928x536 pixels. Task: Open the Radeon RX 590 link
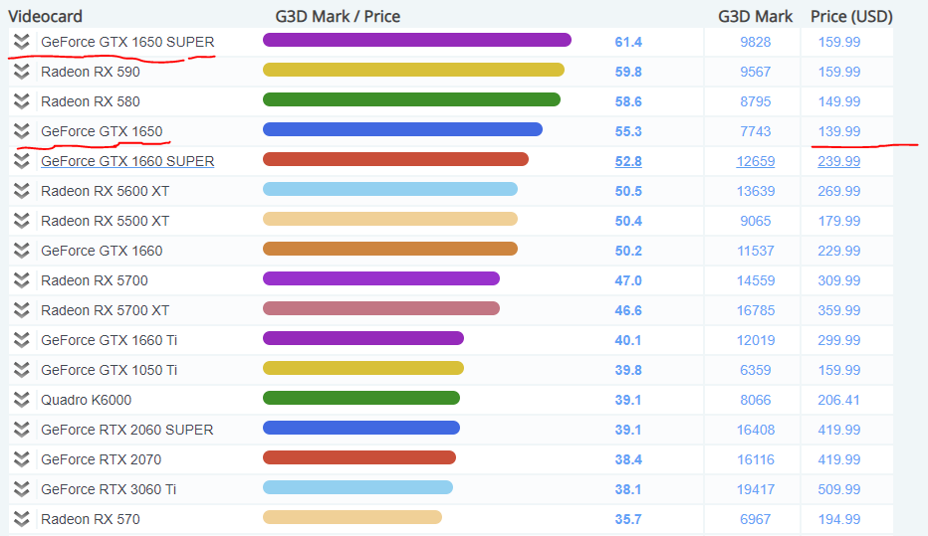pos(90,72)
